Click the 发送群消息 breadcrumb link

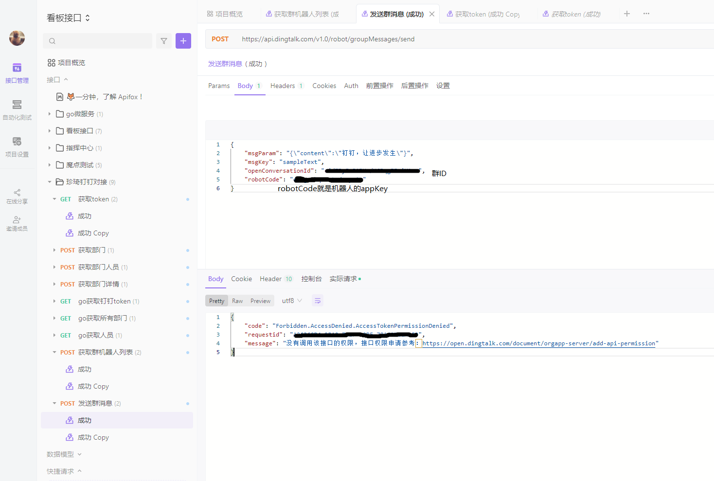point(225,64)
